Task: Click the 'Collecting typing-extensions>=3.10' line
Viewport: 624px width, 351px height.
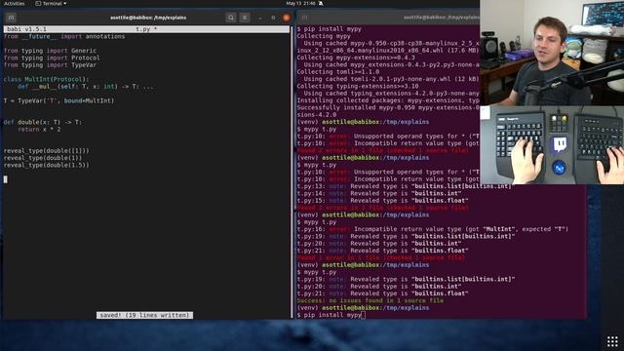Action: [x=358, y=87]
